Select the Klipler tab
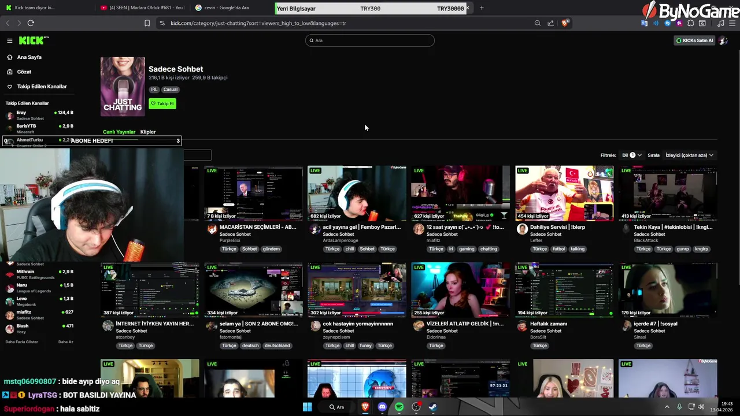The width and height of the screenshot is (740, 416). tap(148, 132)
